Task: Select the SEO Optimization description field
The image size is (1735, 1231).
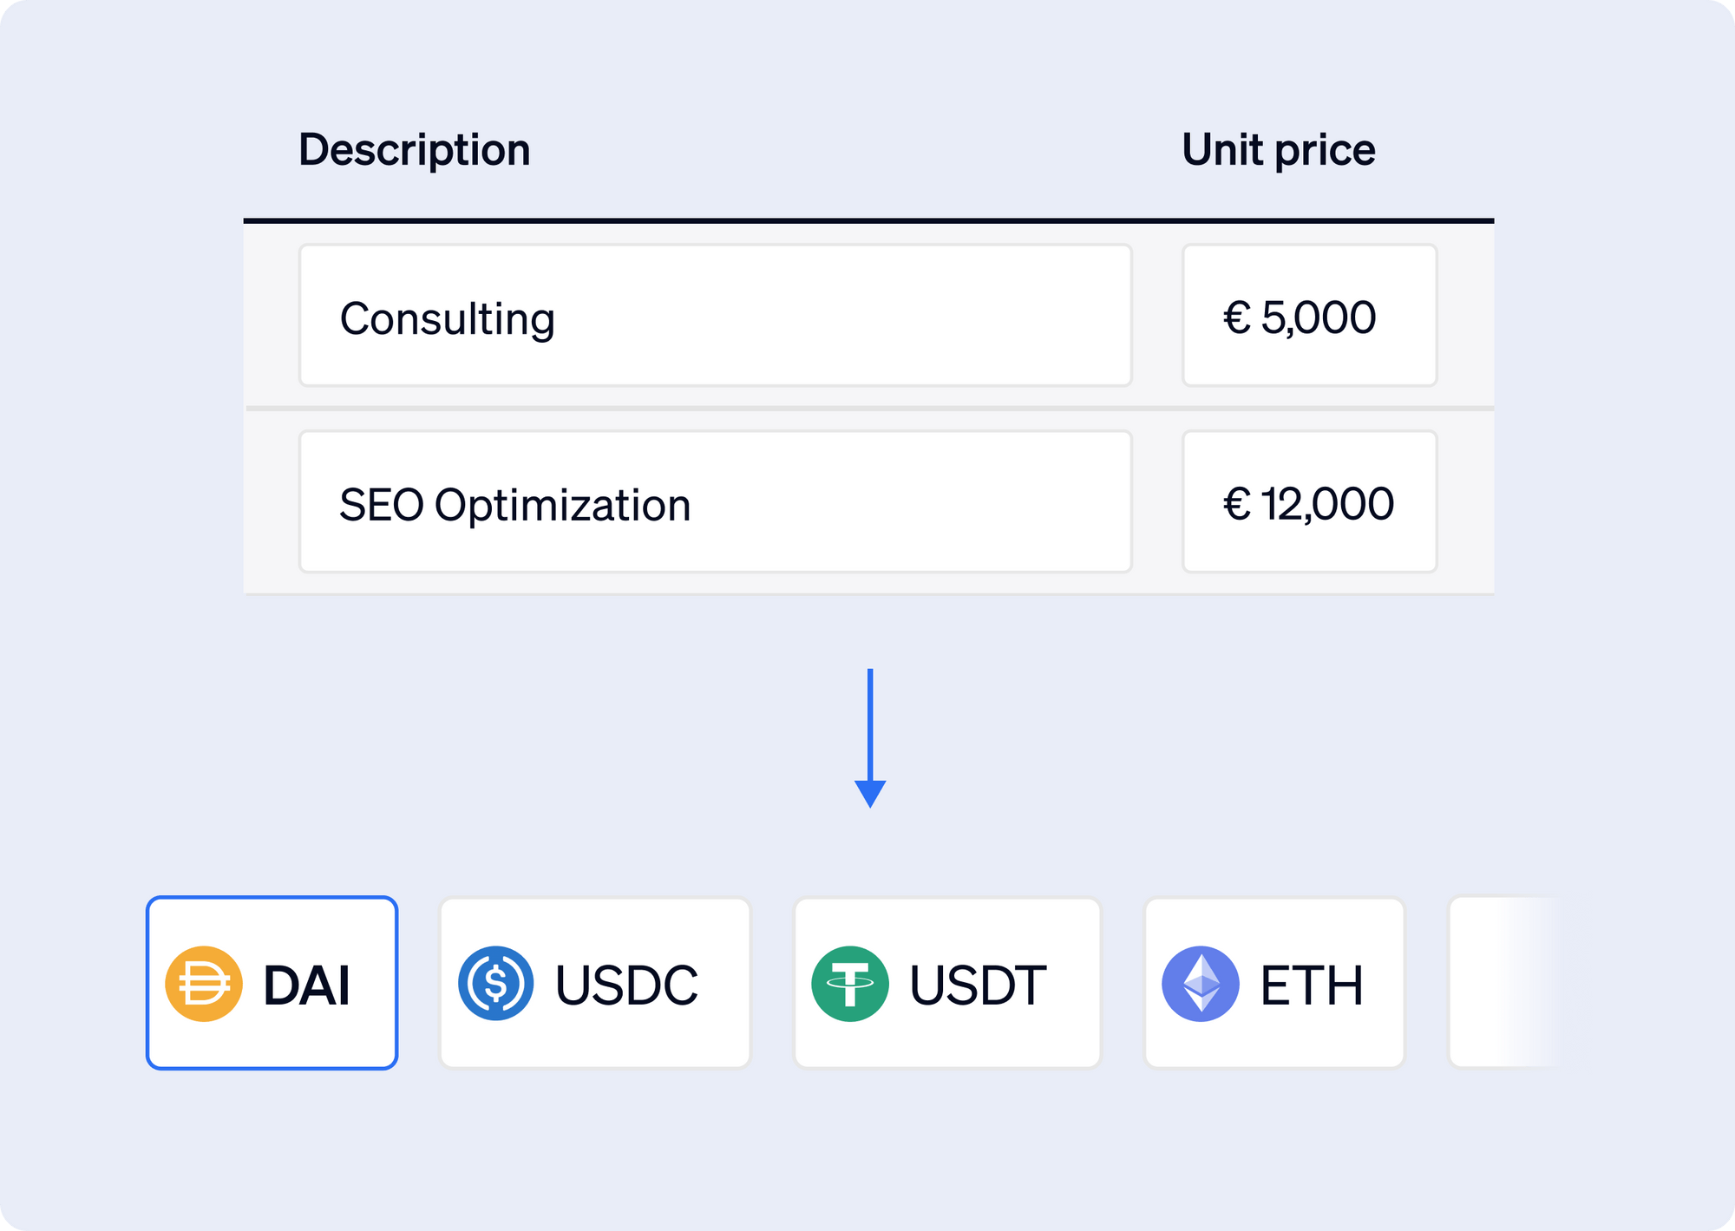Action: [x=716, y=501]
